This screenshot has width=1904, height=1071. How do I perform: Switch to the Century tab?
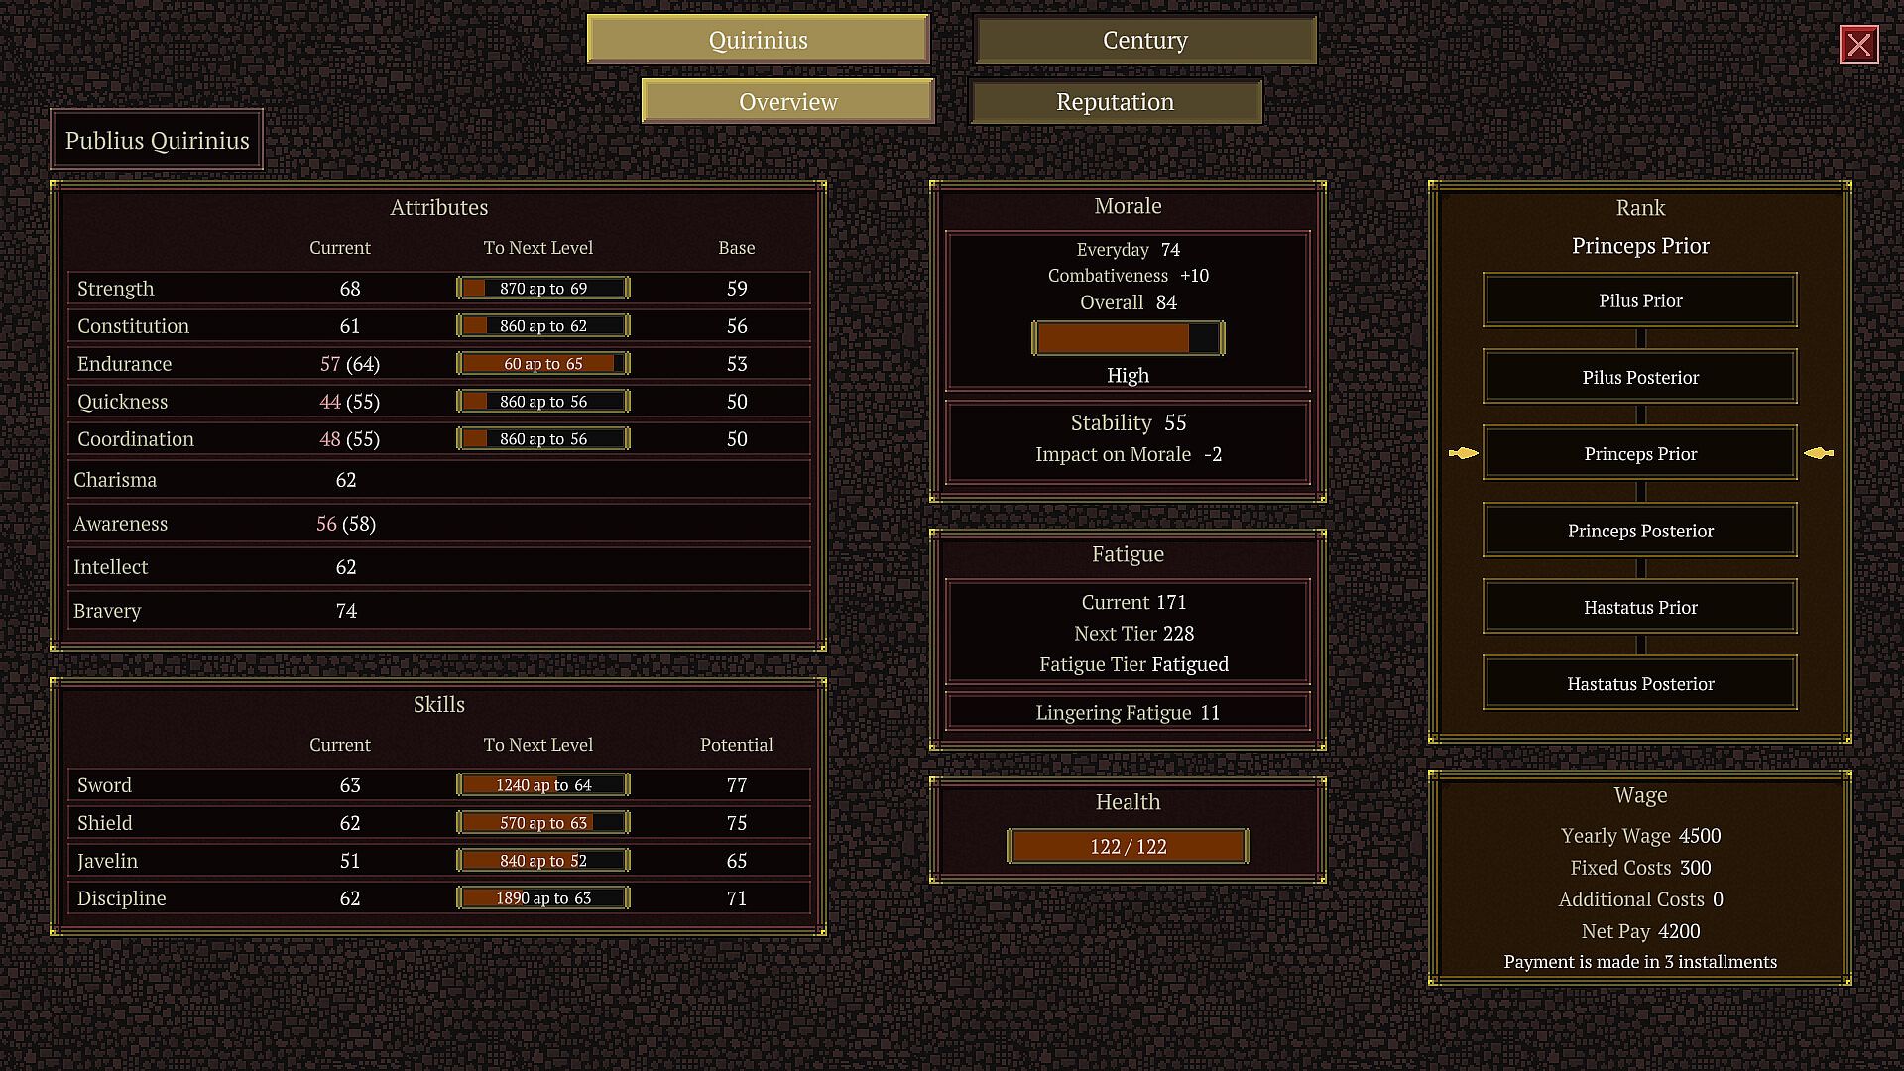click(x=1144, y=40)
